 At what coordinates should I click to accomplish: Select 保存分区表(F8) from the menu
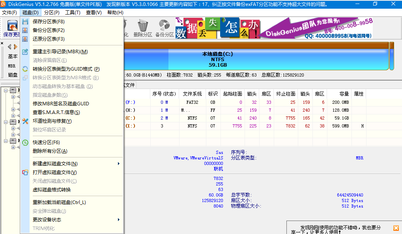tap(49, 22)
